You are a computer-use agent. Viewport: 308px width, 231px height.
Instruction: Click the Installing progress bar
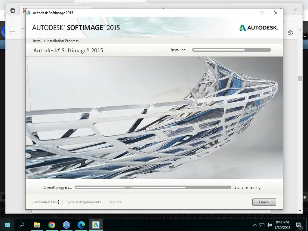[x=232, y=50]
